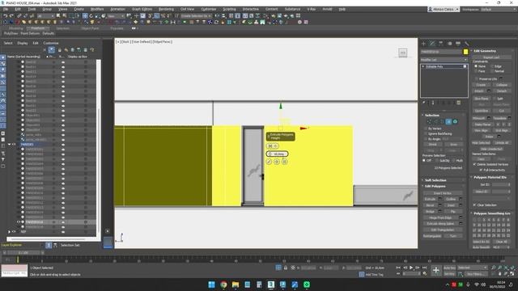Click the Redo icon in main toolbar
518x291 pixels.
11,16
